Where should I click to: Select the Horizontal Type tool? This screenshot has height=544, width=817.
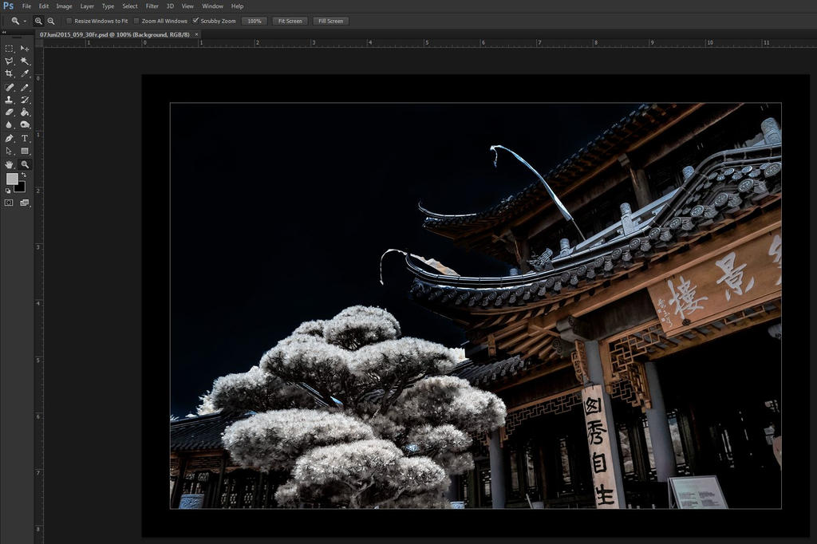24,137
